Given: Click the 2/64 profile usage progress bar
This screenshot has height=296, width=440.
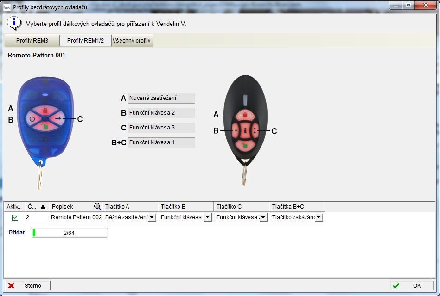Looking at the screenshot, I should (70, 233).
